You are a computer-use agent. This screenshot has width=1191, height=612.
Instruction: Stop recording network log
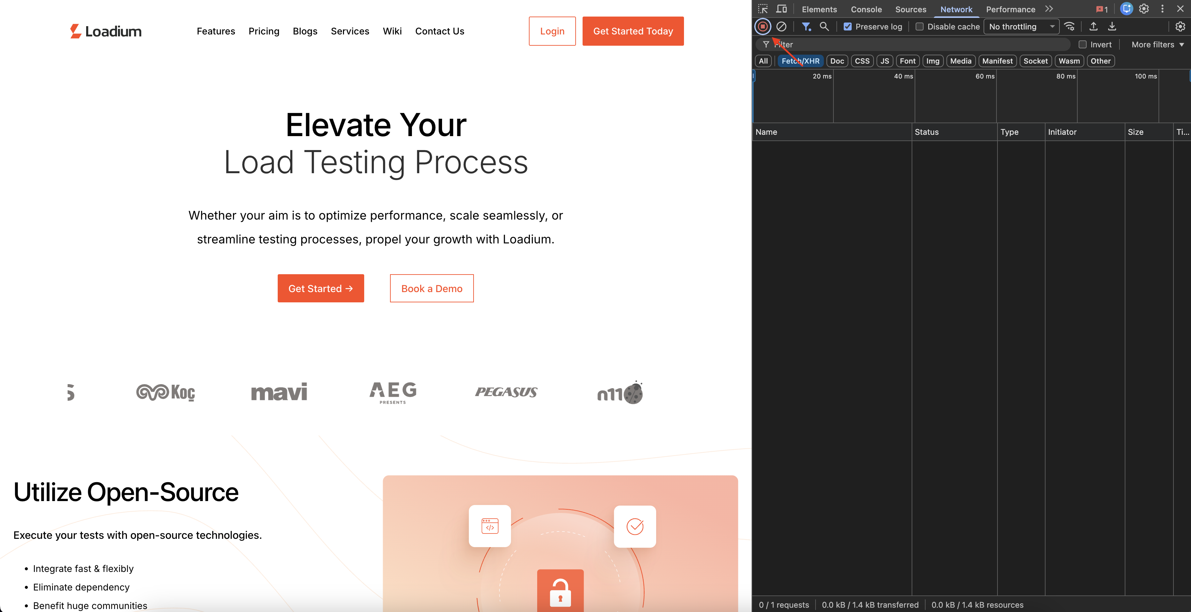[x=763, y=27]
